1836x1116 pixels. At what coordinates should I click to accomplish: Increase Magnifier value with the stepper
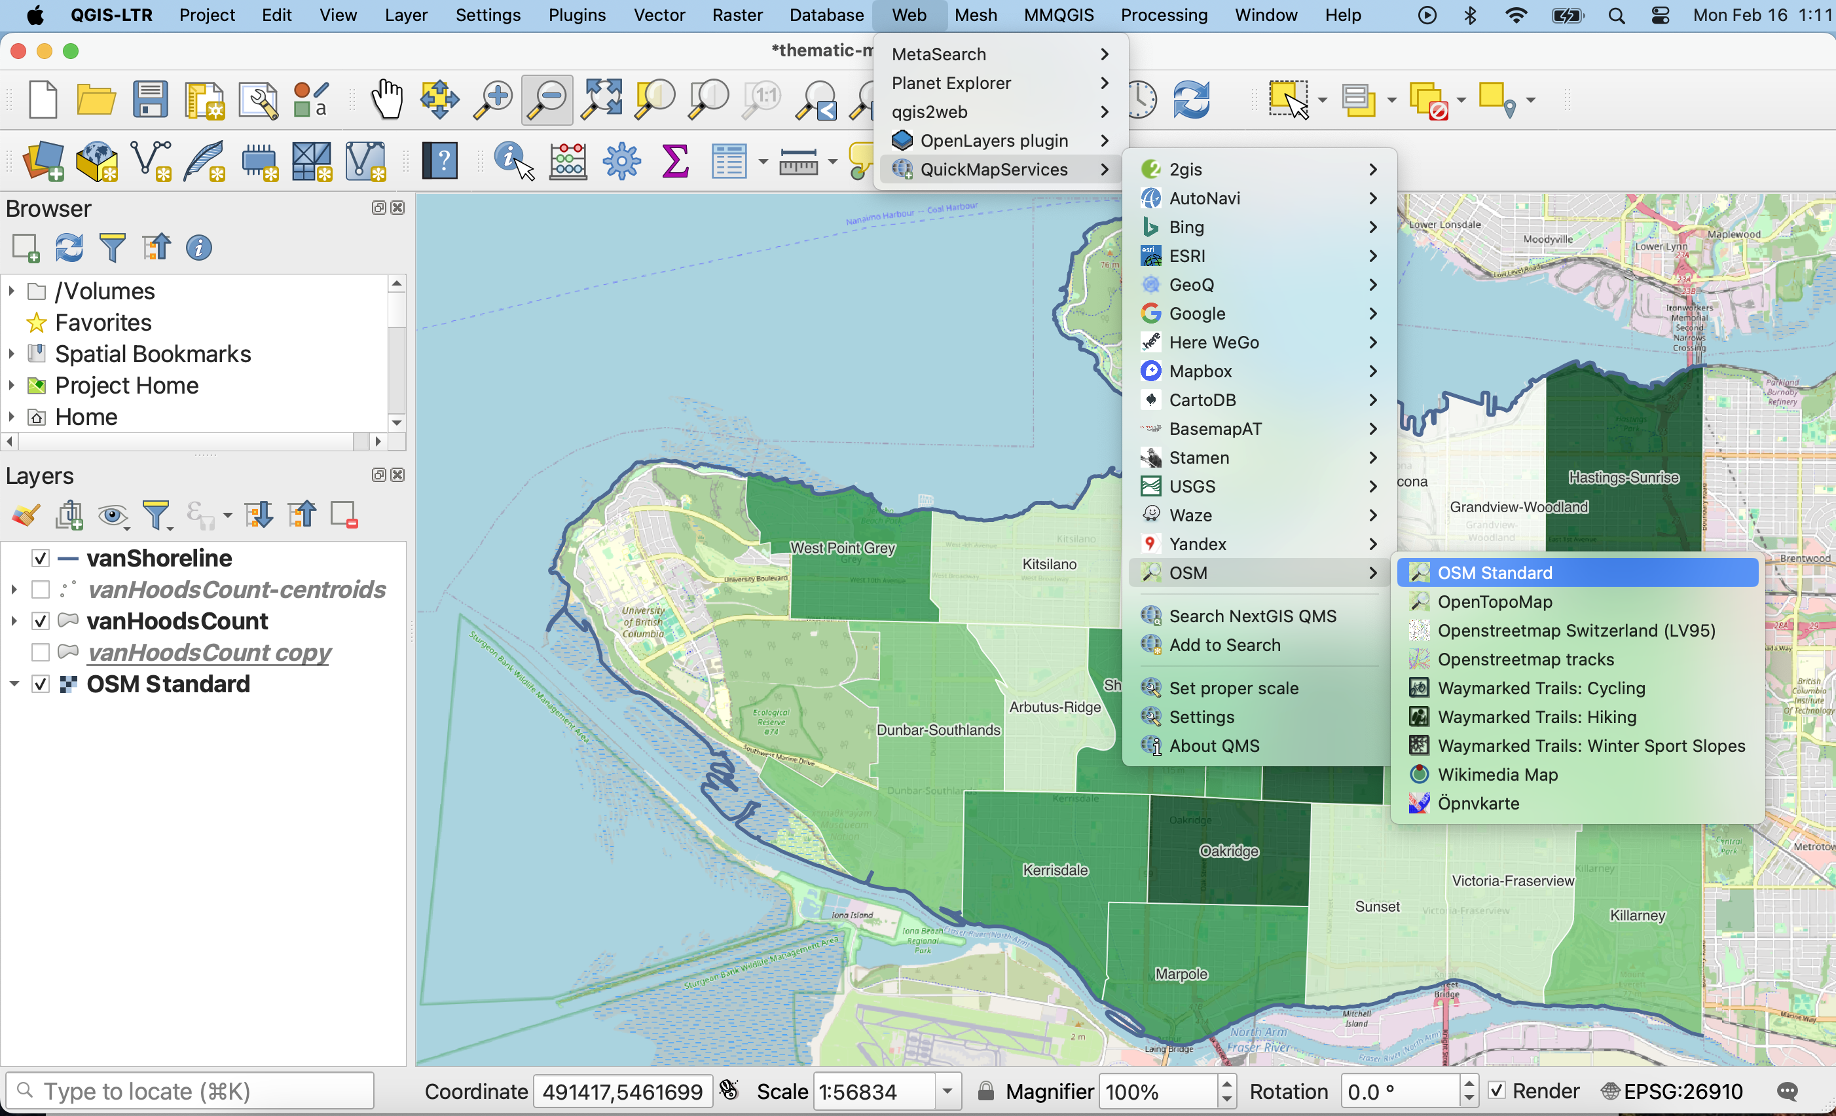tap(1227, 1084)
